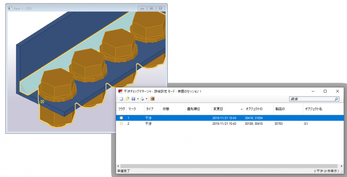The width and height of the screenshot is (347, 177).
Task: Sort by the フラグ column header
Action: [x=122, y=109]
